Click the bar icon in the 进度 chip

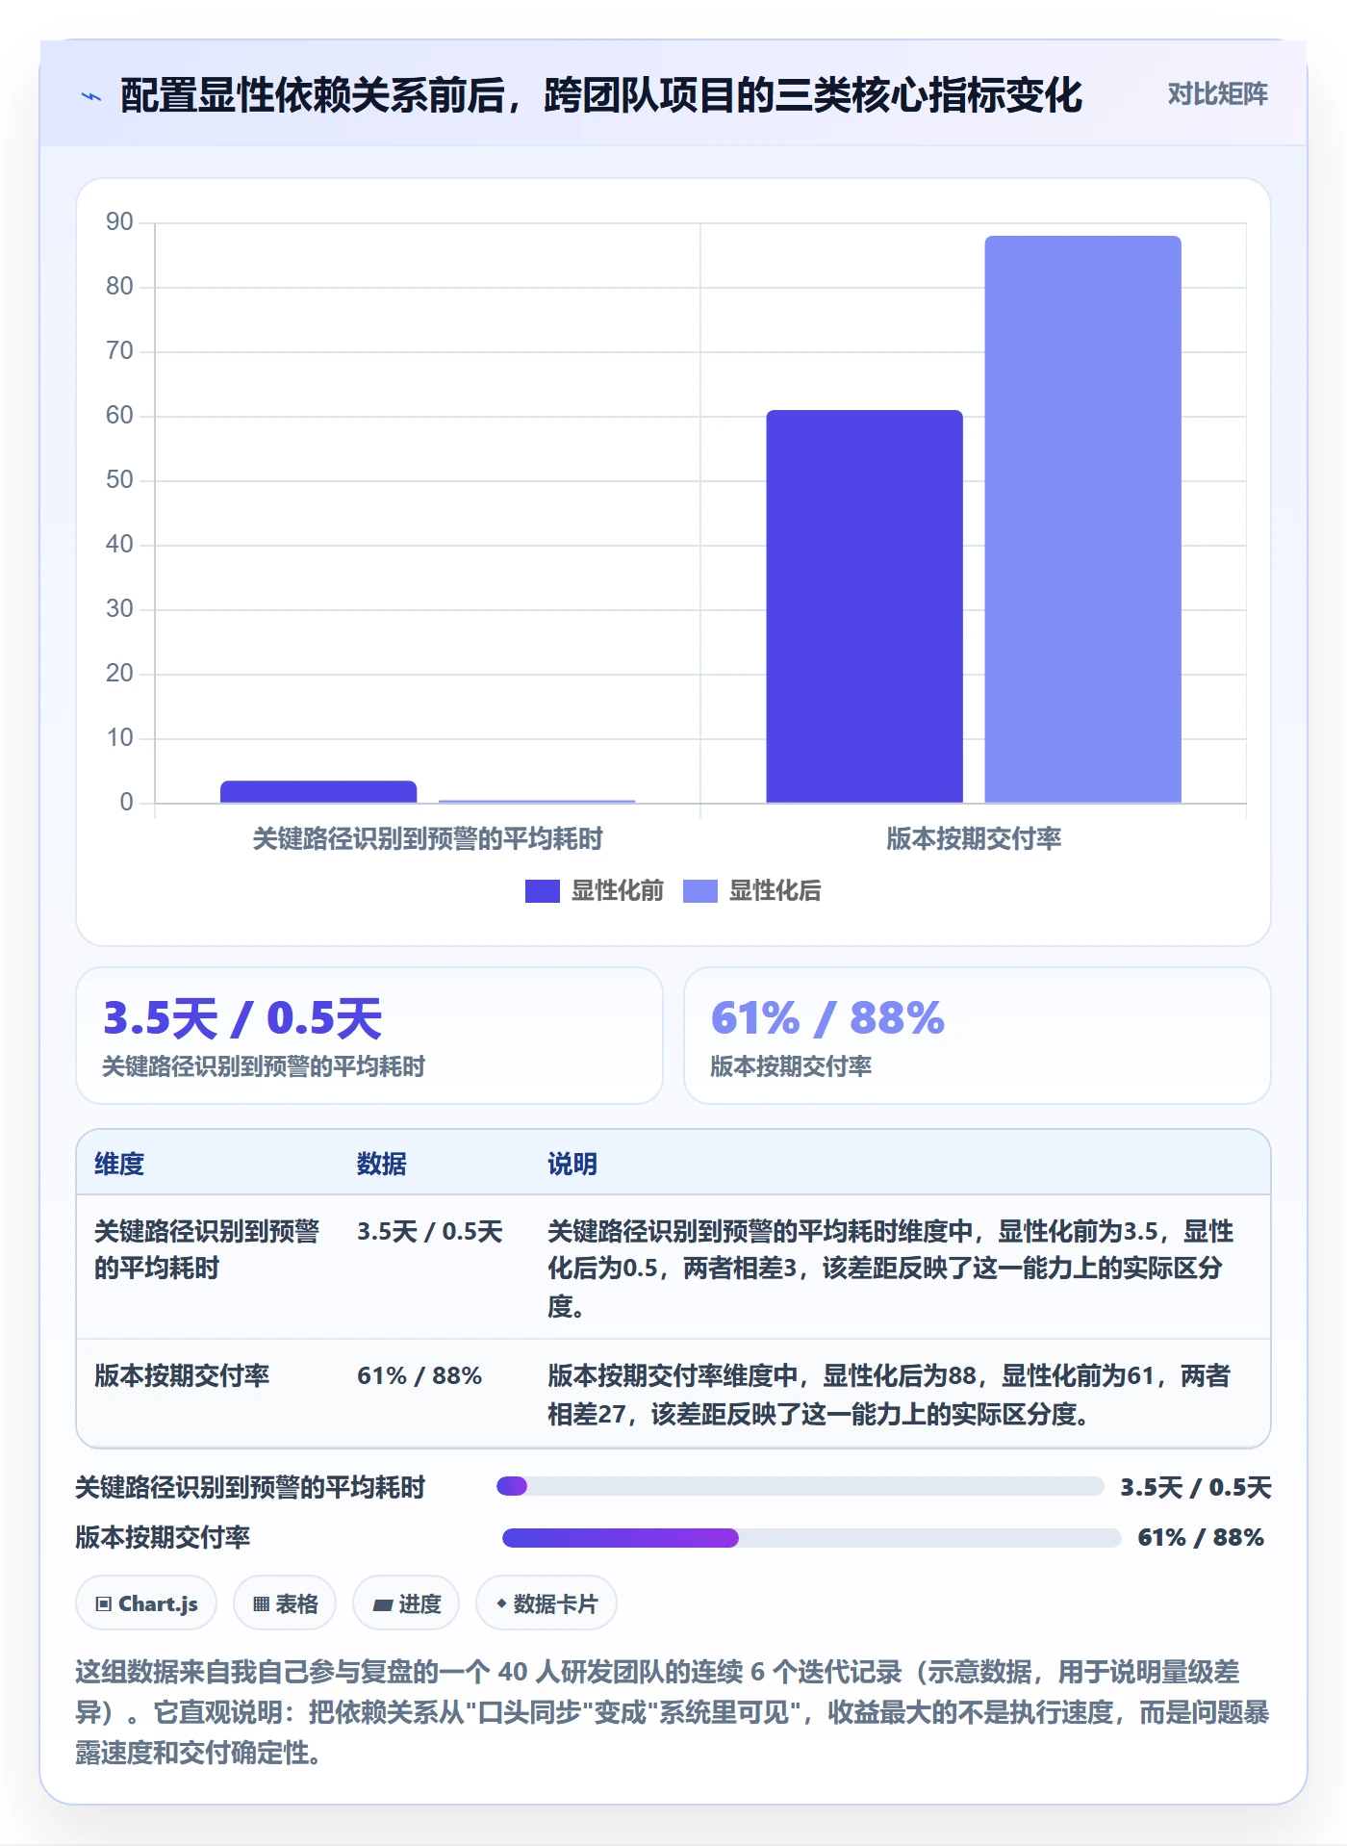click(383, 1604)
